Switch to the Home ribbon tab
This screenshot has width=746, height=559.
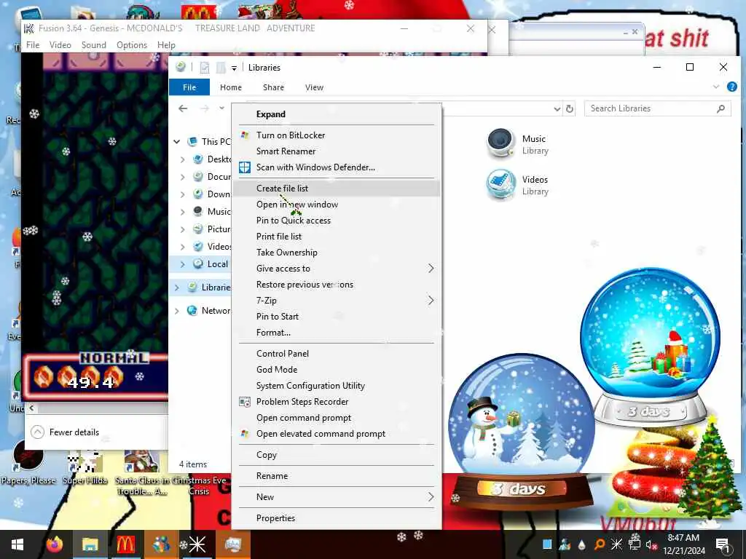(231, 87)
